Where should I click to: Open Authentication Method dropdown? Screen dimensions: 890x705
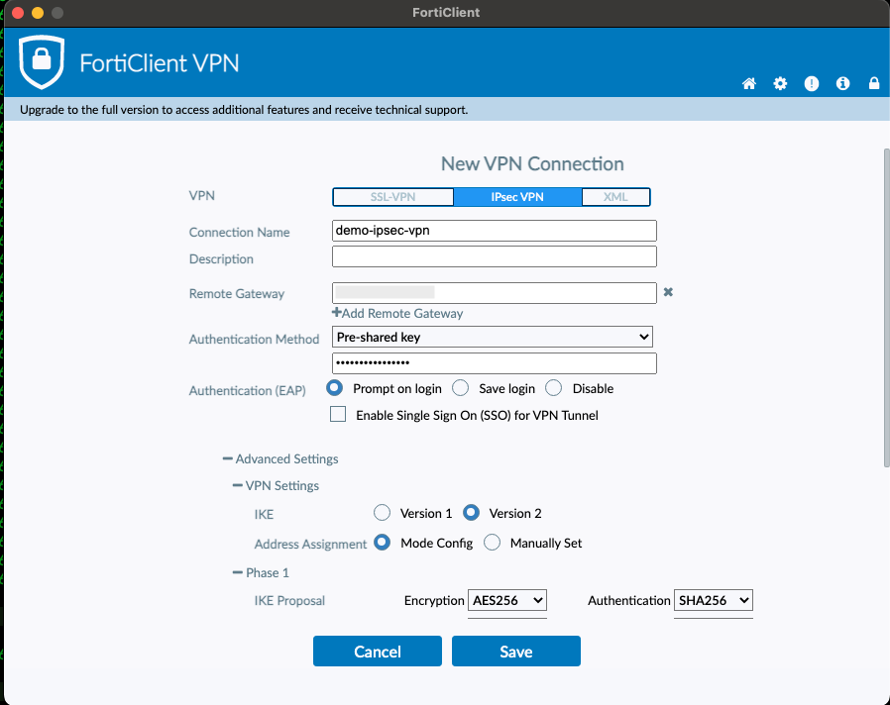pyautogui.click(x=493, y=337)
